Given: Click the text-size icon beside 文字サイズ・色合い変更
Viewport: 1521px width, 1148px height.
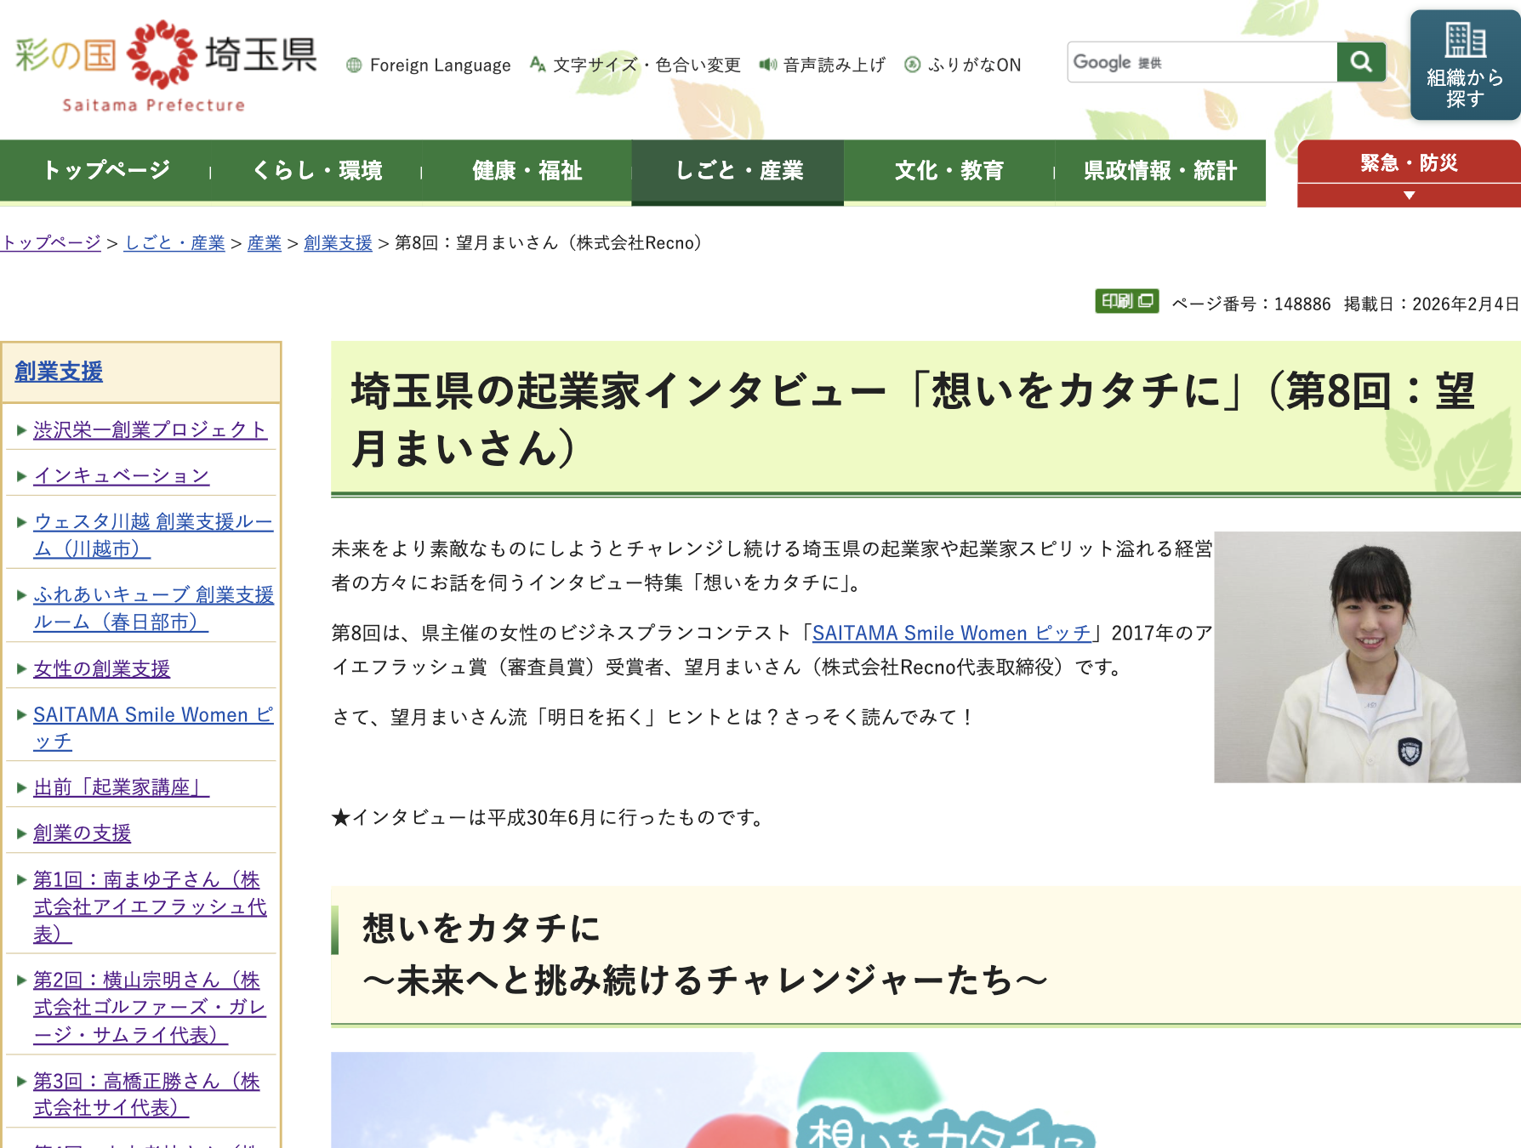Looking at the screenshot, I should (x=538, y=65).
